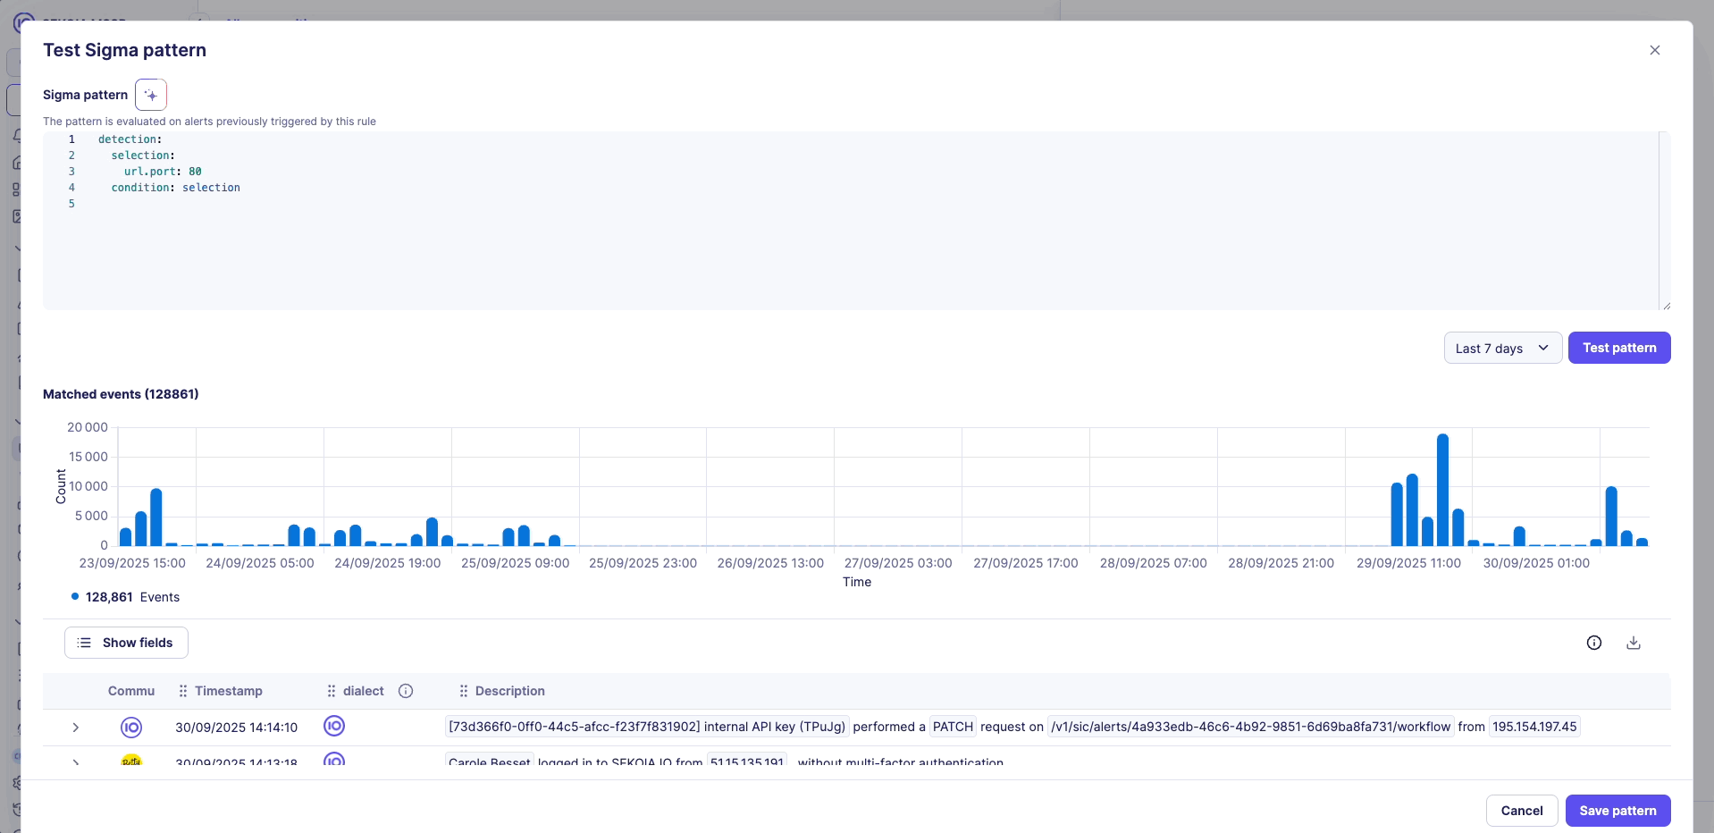Click the drag handle beside Description column
The width and height of the screenshot is (1714, 833).
[463, 691]
